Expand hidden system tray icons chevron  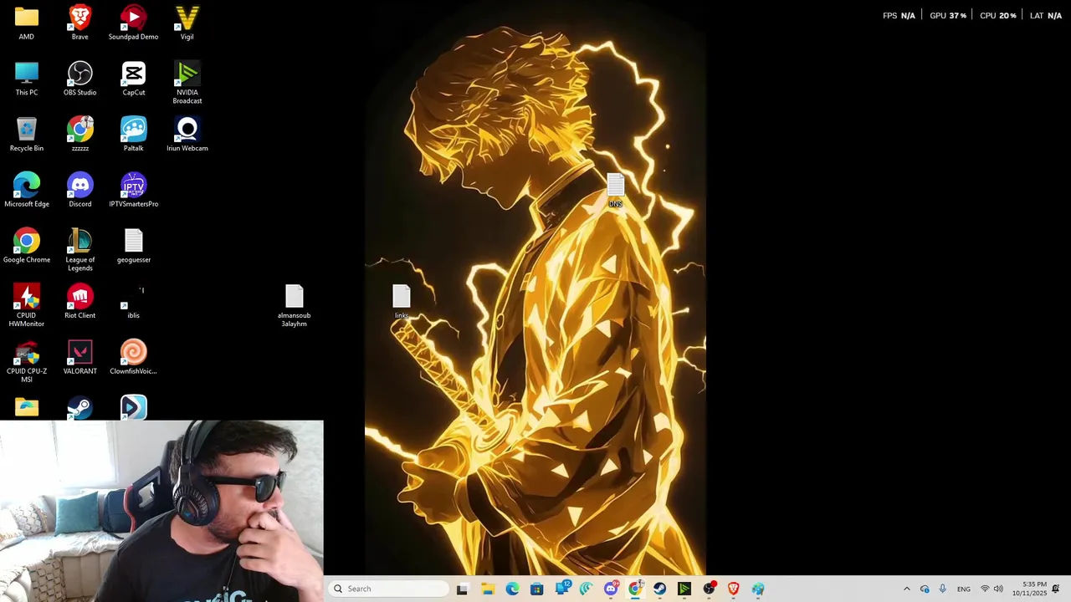[906, 589]
